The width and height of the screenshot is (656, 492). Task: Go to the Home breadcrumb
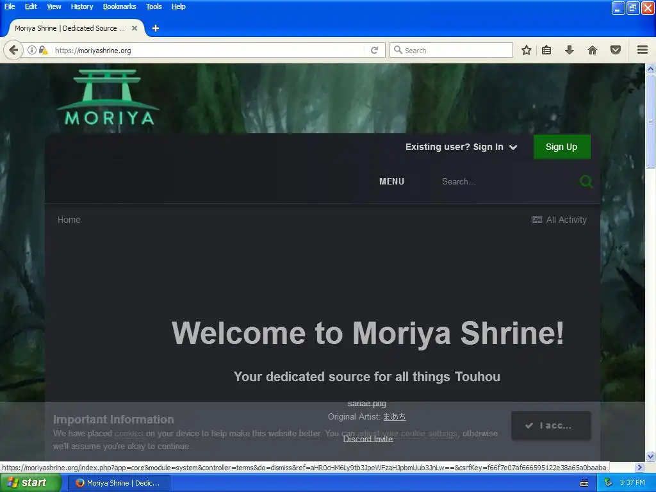69,220
